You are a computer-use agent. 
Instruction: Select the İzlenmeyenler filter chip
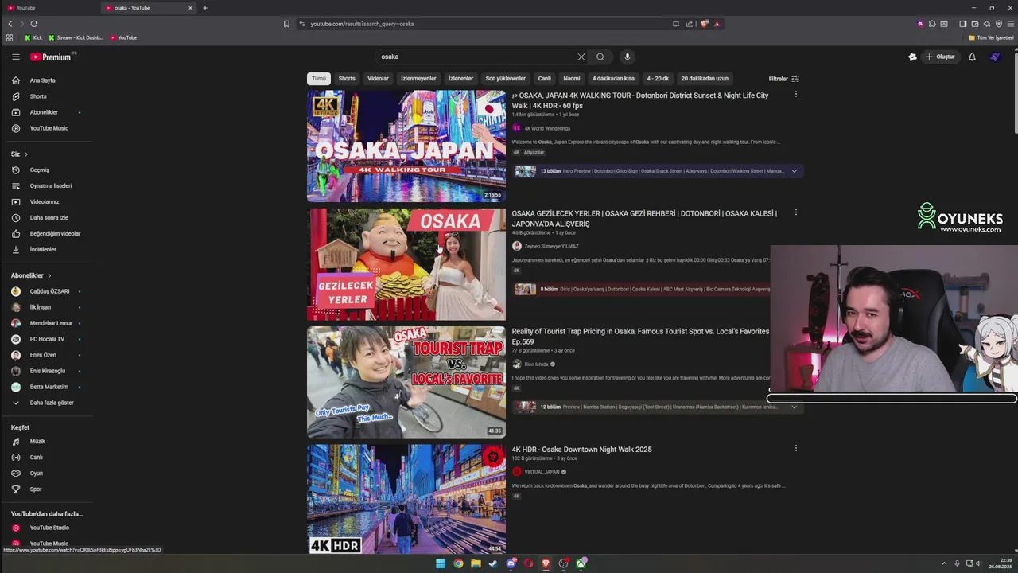point(418,79)
